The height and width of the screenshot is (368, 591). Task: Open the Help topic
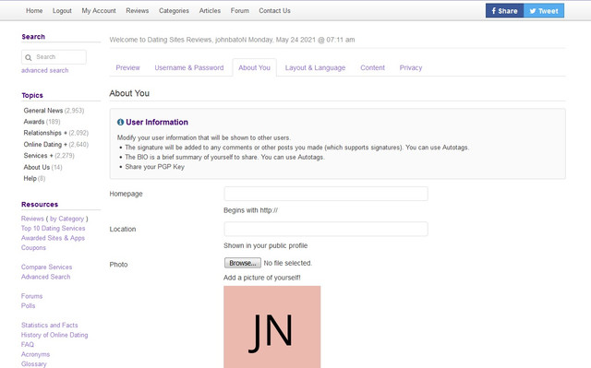pos(30,178)
